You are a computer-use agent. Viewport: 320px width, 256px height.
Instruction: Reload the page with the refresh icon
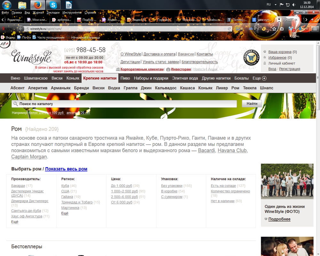point(229,29)
